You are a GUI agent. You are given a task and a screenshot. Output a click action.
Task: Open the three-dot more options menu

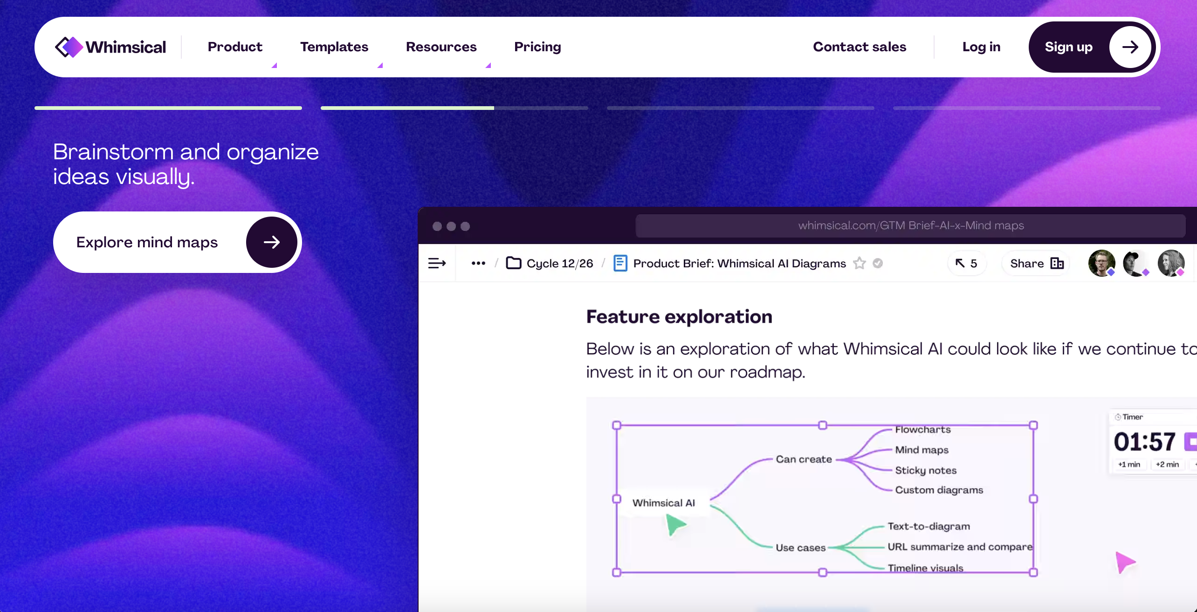pyautogui.click(x=478, y=264)
